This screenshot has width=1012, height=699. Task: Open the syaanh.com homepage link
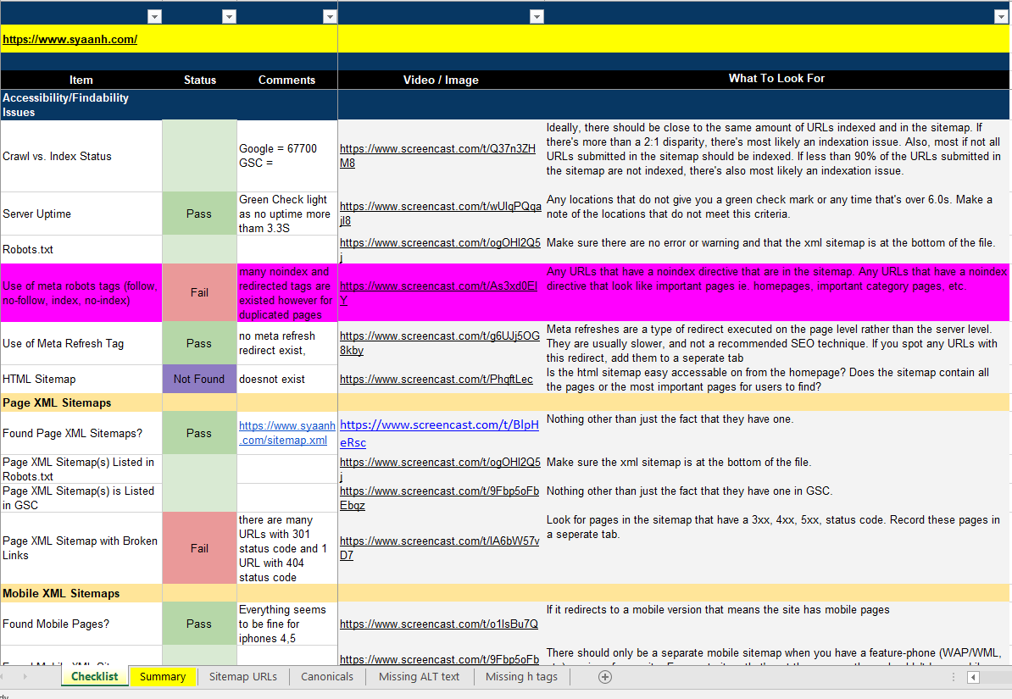point(70,39)
